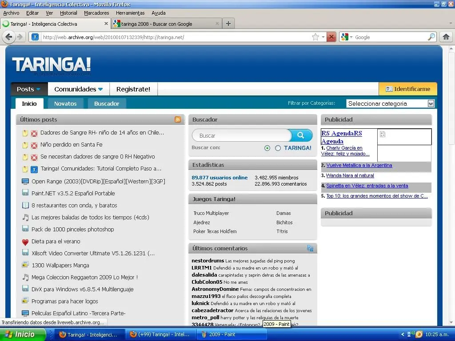The image size is (455, 341).
Task: Click the magnifier icon in Google search box
Action: pyautogui.click(x=431, y=37)
